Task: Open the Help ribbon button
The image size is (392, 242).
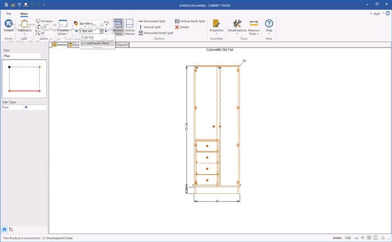Action: coord(269,27)
